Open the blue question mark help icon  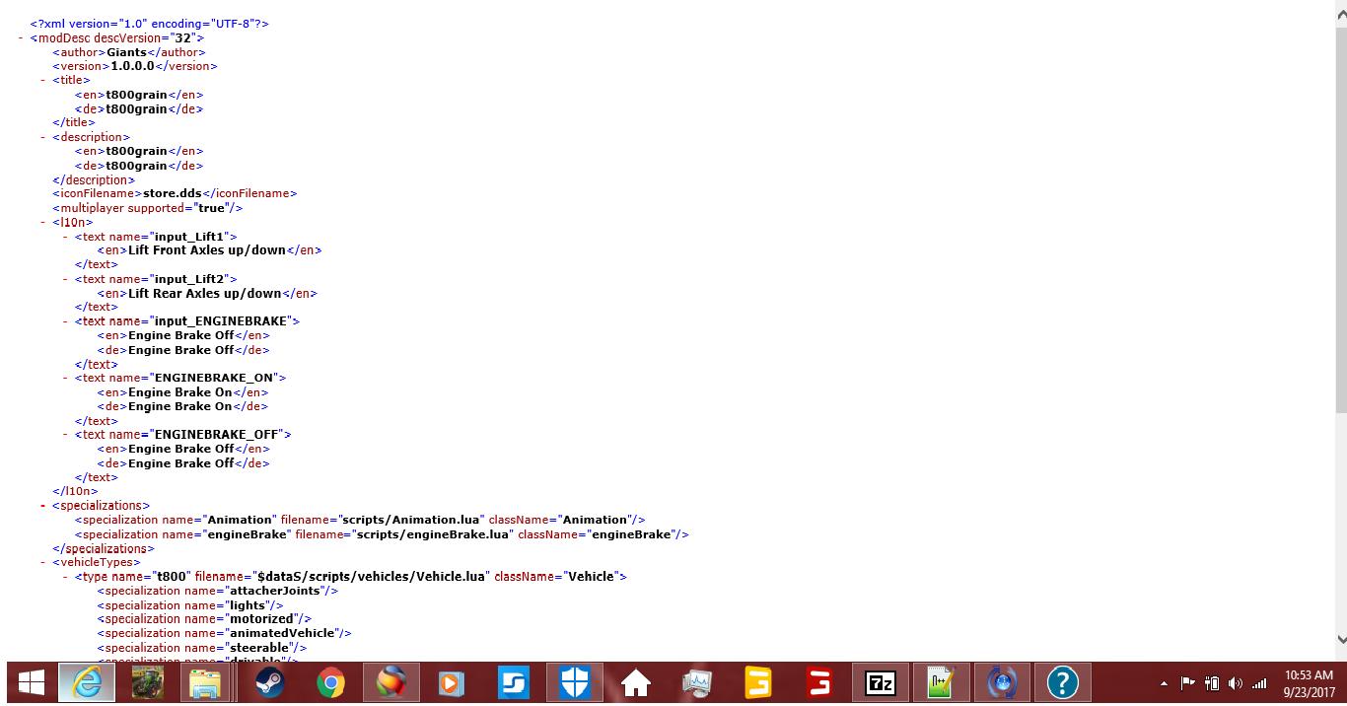[x=1062, y=682]
